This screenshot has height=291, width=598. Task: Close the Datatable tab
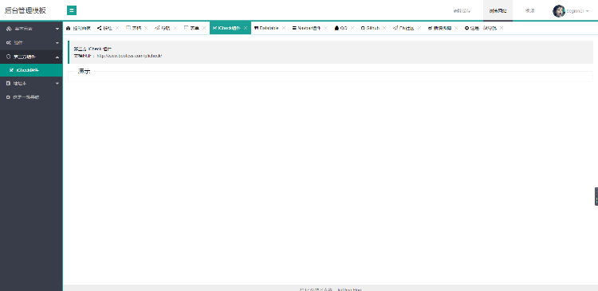pyautogui.click(x=283, y=28)
